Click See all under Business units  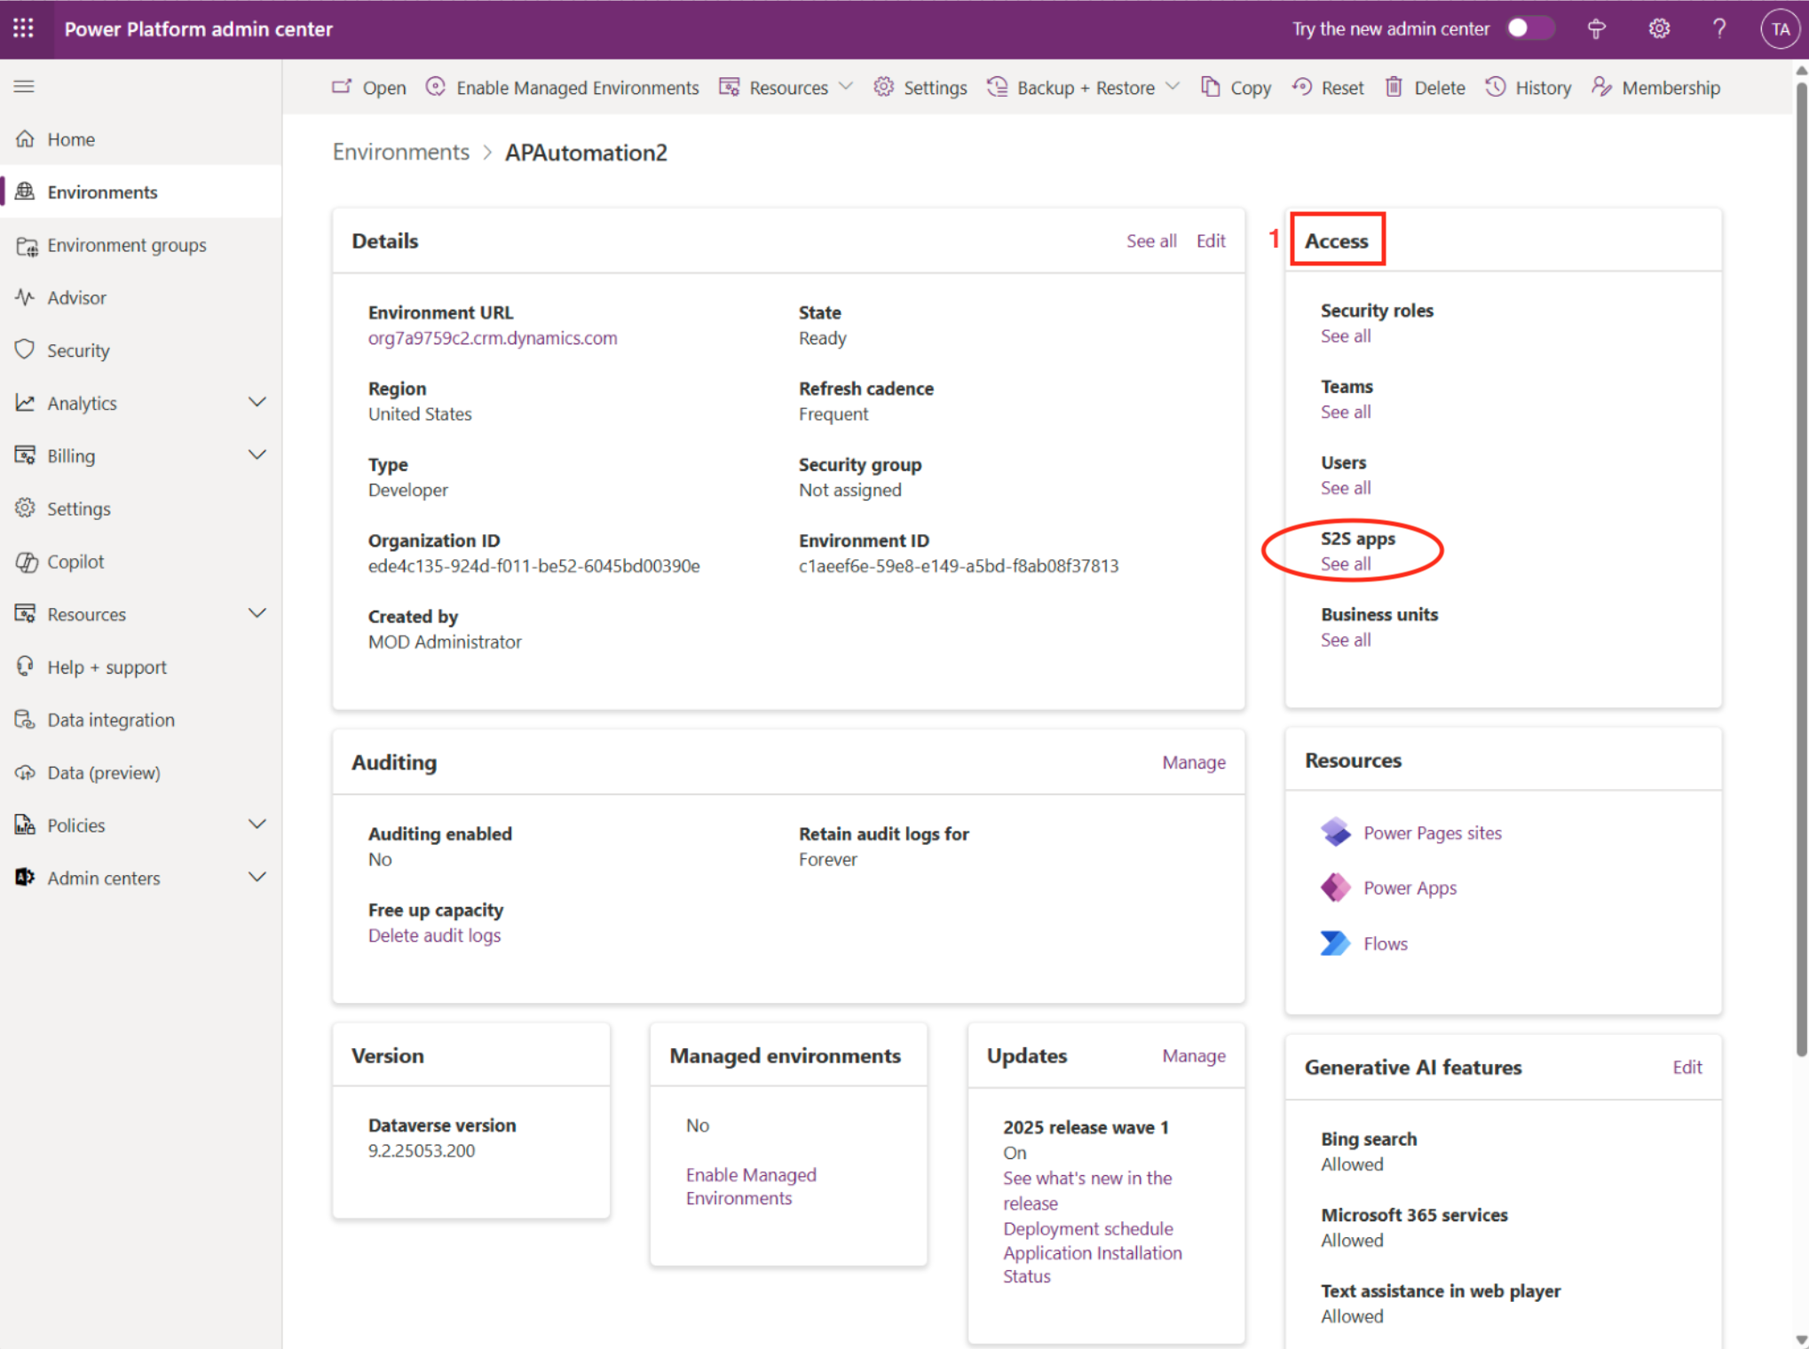(1345, 640)
